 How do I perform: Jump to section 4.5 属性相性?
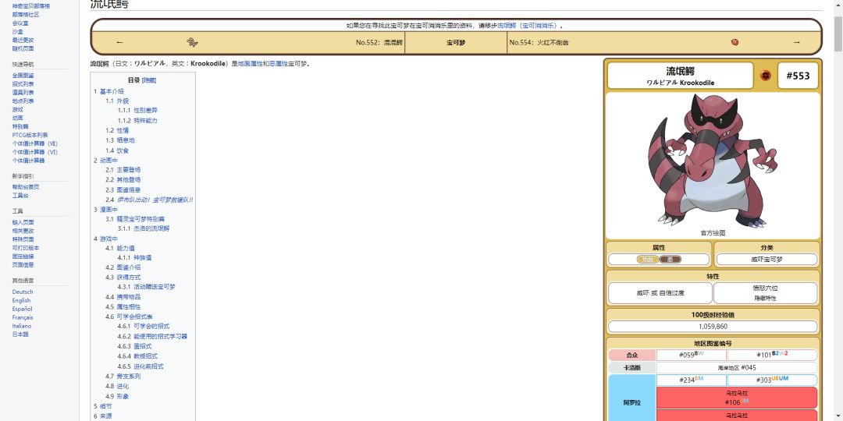coord(123,306)
